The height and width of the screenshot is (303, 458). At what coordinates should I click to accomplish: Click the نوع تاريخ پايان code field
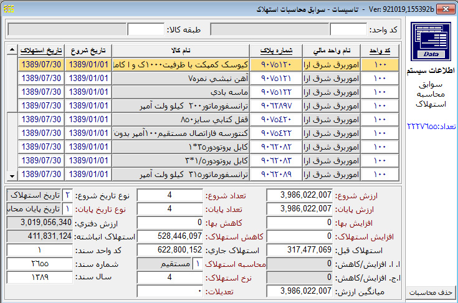pyautogui.click(x=67, y=209)
